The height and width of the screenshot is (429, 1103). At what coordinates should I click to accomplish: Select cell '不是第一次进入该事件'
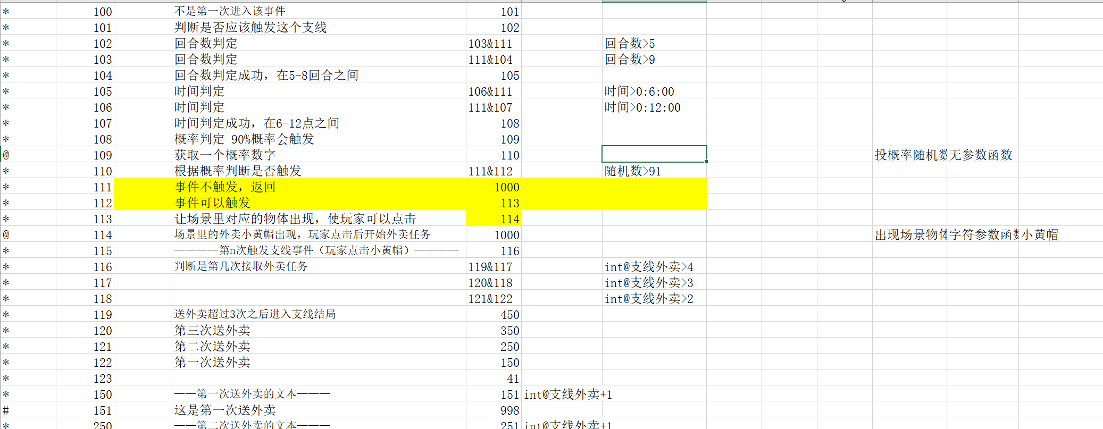click(319, 11)
